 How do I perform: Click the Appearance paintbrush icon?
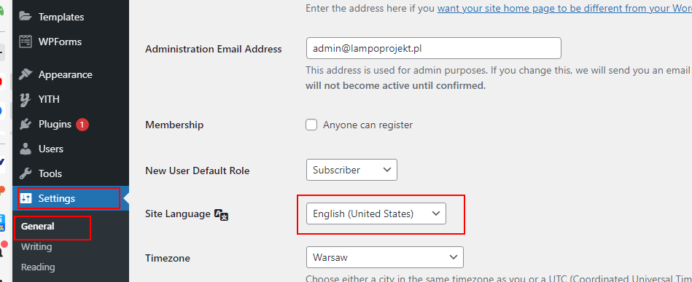coord(26,74)
